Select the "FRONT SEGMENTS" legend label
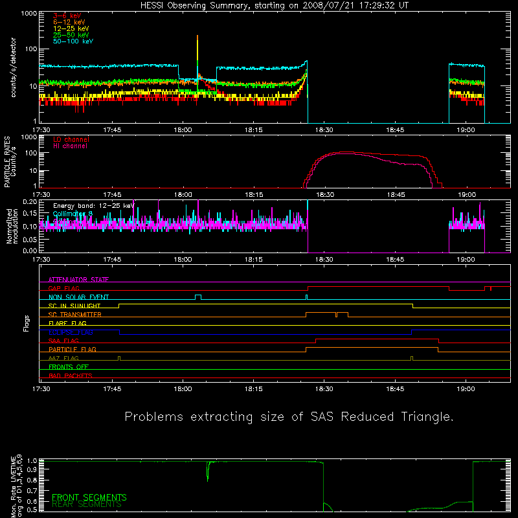The width and height of the screenshot is (518, 518). point(89,497)
